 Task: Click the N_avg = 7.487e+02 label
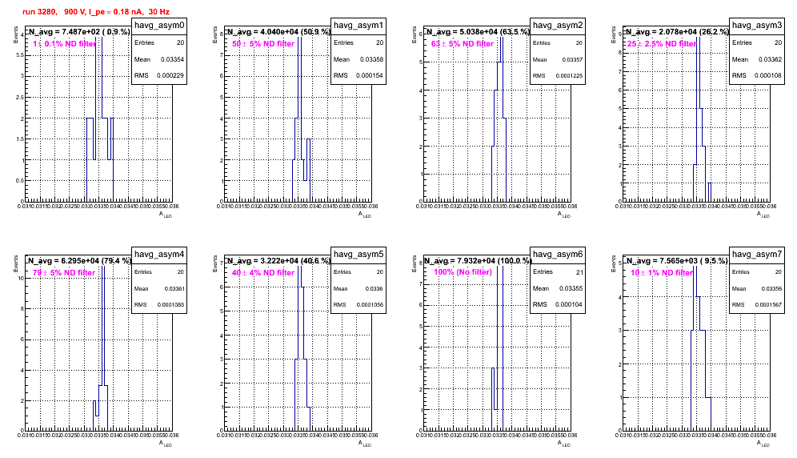click(78, 31)
